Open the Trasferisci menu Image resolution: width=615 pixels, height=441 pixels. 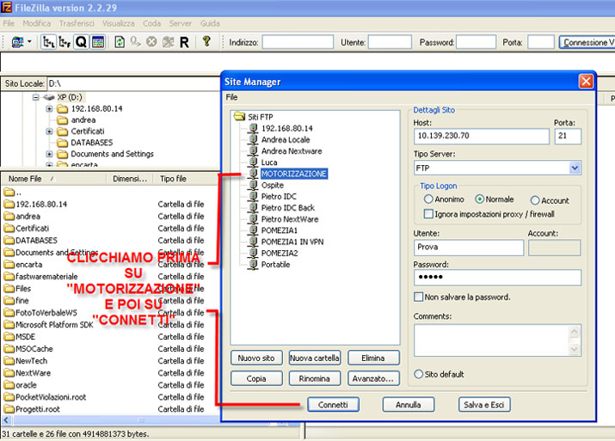pos(77,23)
